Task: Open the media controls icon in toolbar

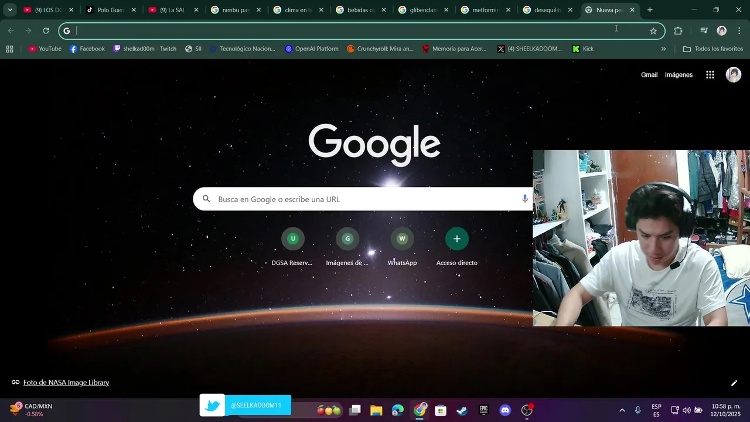Action: 704,31
